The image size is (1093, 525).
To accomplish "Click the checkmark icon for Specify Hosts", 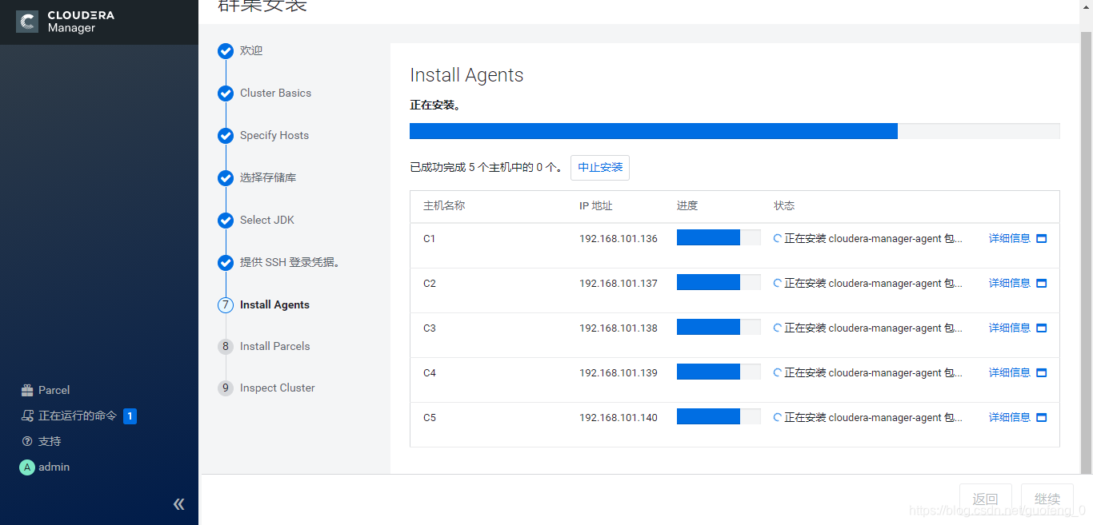I will click(x=226, y=136).
